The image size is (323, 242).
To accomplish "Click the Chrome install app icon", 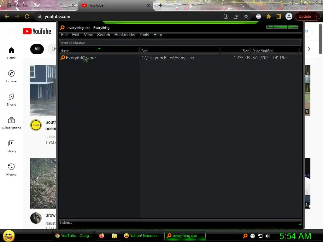I will (x=226, y=16).
